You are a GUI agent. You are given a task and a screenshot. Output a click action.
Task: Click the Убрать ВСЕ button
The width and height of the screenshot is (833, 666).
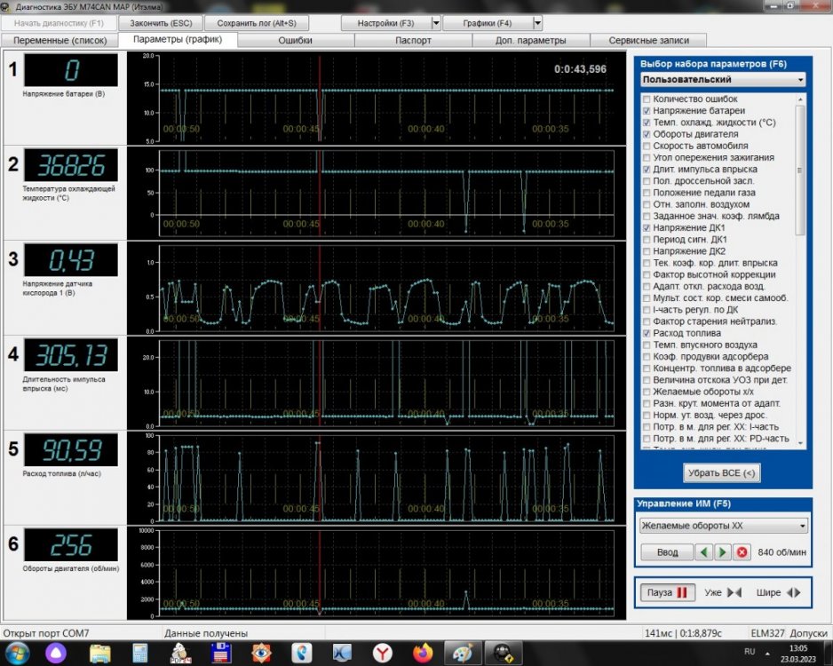(x=723, y=473)
